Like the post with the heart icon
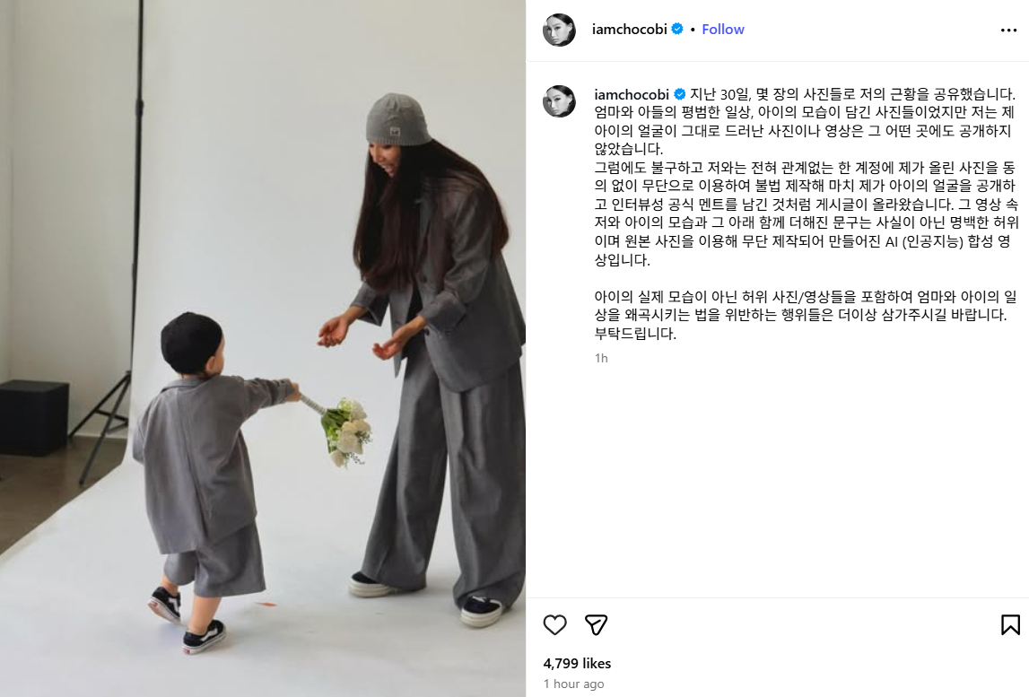Screen dimensions: 1029x697 tap(554, 625)
